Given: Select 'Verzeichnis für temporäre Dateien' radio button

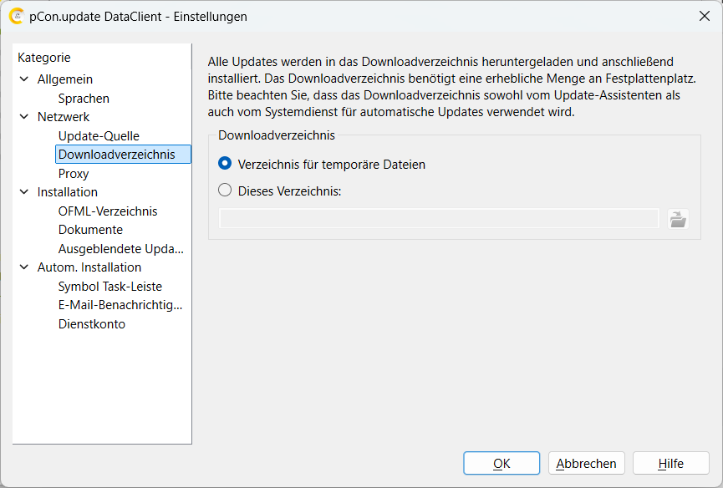Looking at the screenshot, I should click(x=225, y=164).
